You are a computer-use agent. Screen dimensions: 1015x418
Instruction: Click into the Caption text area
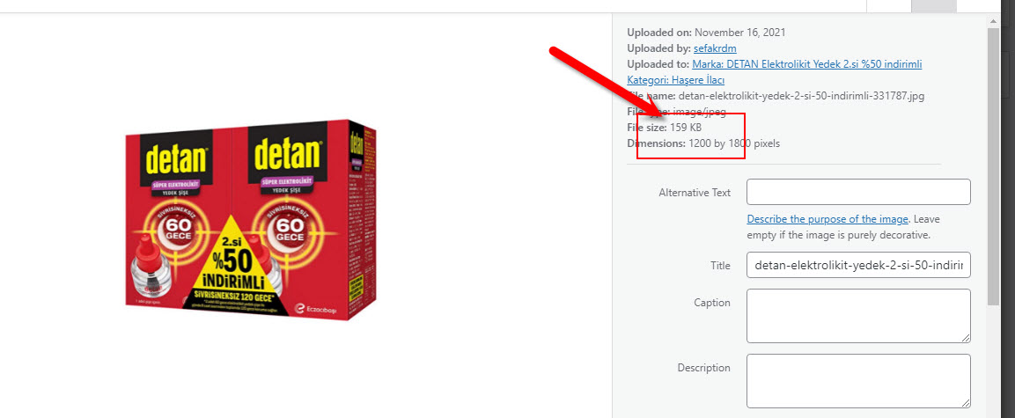[x=858, y=316]
